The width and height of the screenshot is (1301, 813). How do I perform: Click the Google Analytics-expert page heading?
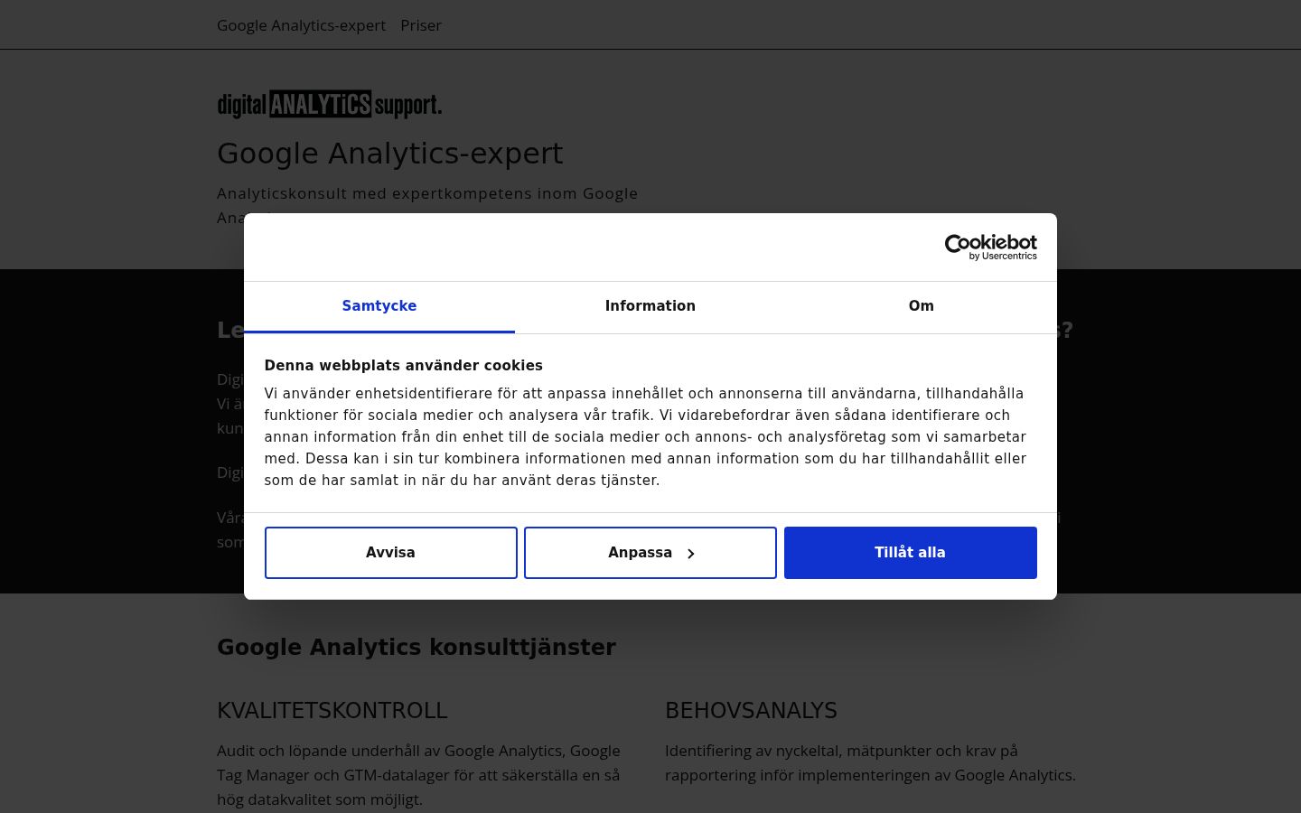(390, 154)
